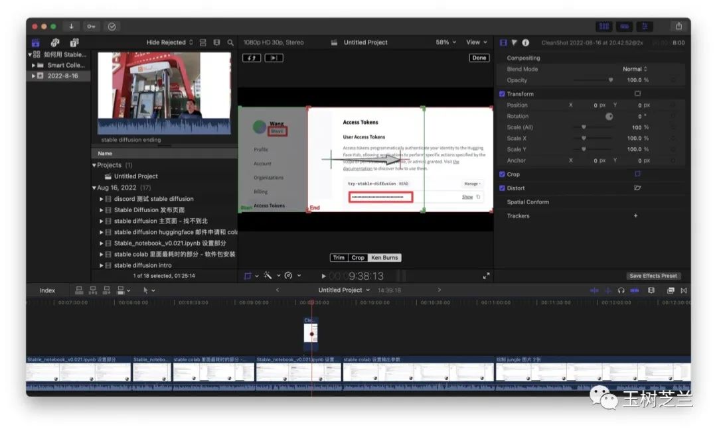This screenshot has width=717, height=431.
Task: Open the View options dropdown
Action: [477, 42]
